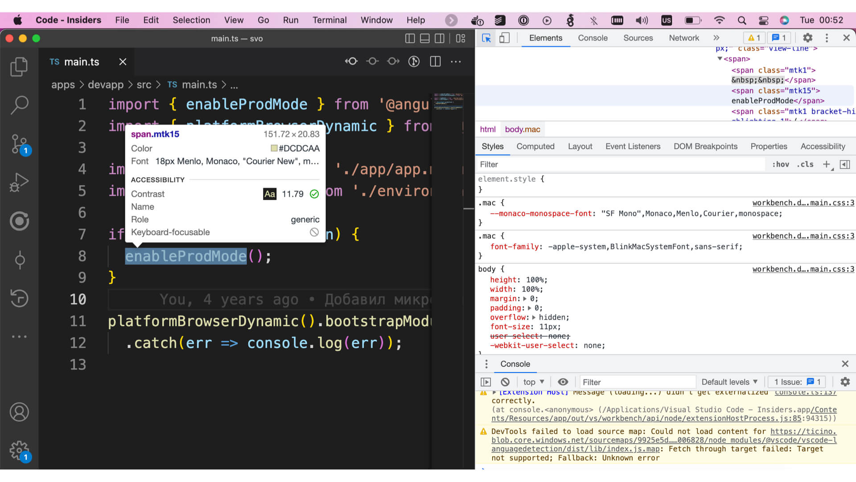Open the Terminal menu in menu bar
The height and width of the screenshot is (482, 856).
(x=329, y=20)
